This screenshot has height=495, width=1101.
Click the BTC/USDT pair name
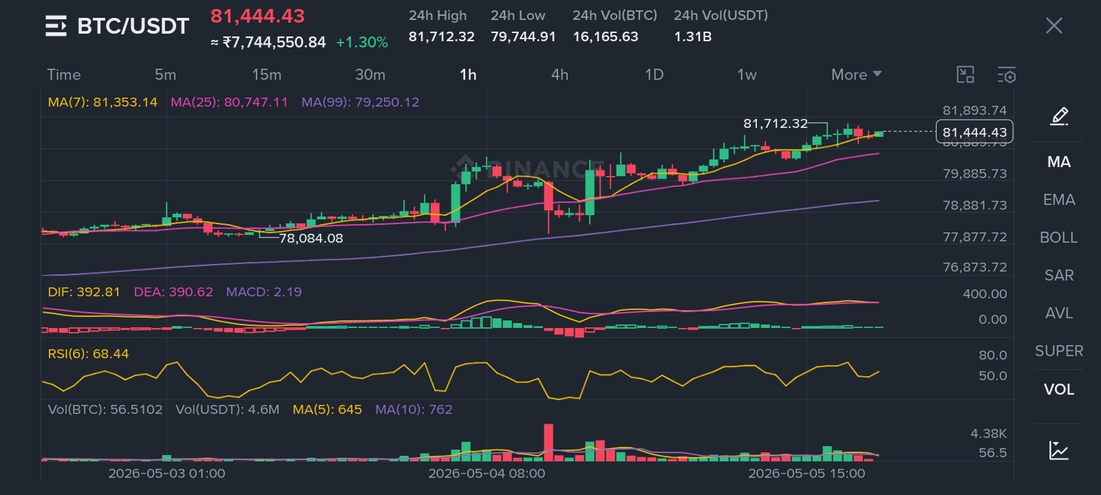(x=133, y=26)
